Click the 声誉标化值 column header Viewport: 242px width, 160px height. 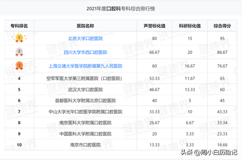click(155, 26)
